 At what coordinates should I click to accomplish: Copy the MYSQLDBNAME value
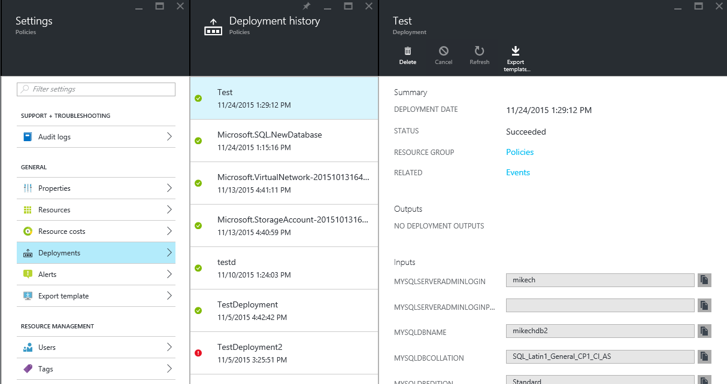point(704,331)
